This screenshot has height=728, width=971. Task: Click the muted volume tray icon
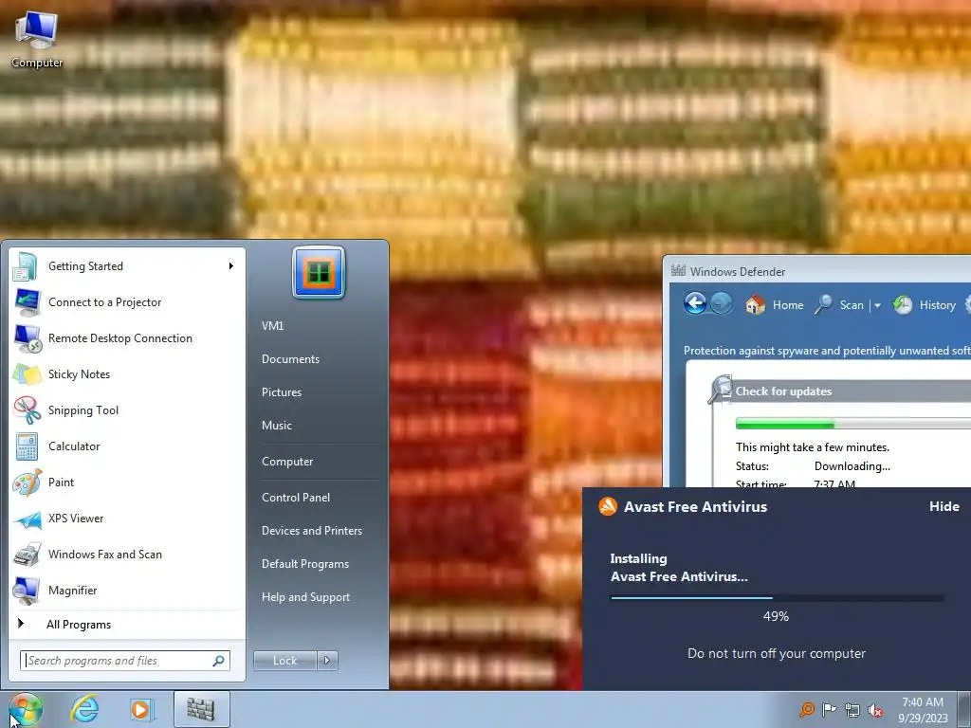(x=875, y=710)
